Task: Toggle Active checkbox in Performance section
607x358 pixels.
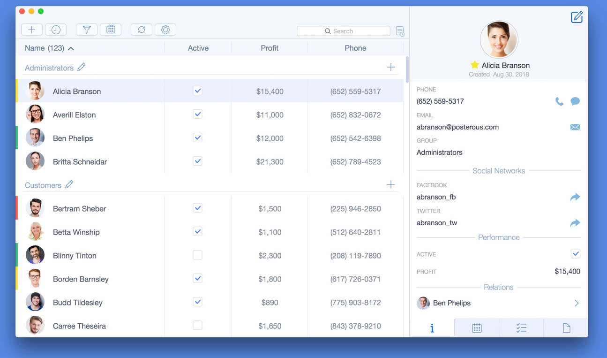Action: tap(576, 254)
